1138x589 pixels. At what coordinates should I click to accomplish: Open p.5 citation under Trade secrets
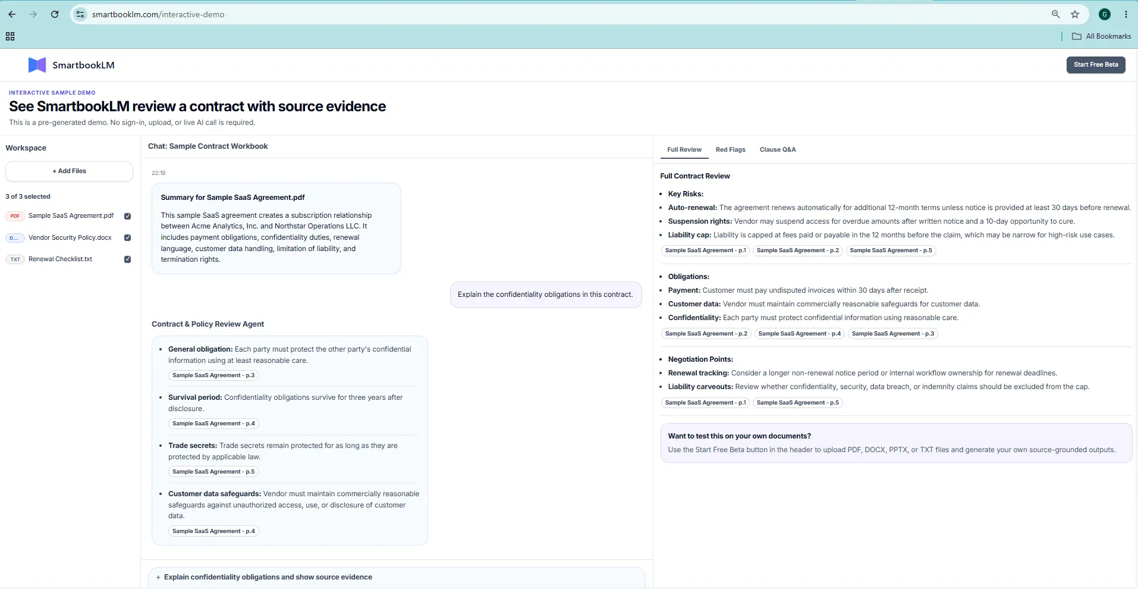[x=213, y=472]
